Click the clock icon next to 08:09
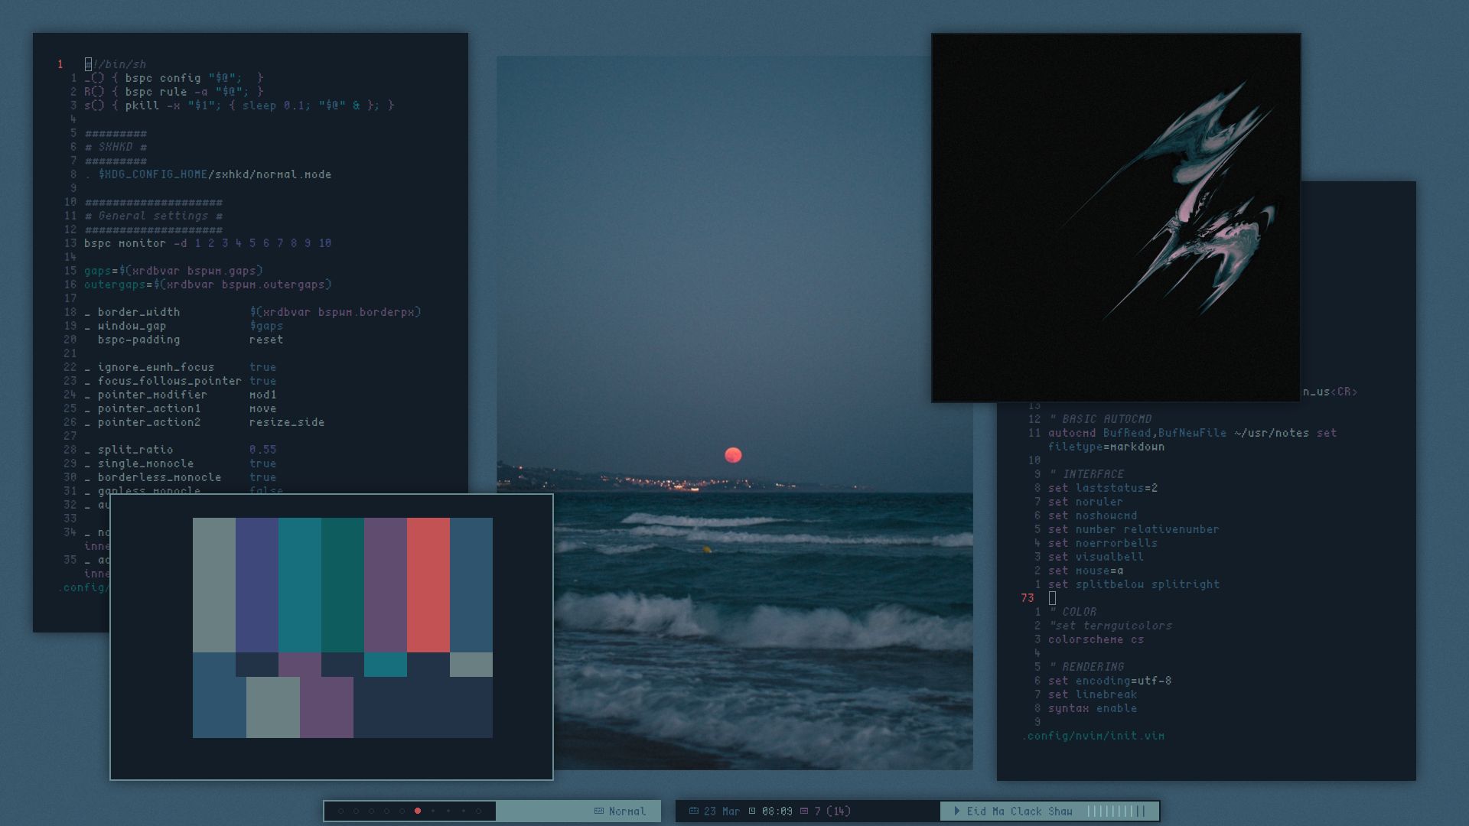This screenshot has width=1469, height=826. pyautogui.click(x=752, y=811)
